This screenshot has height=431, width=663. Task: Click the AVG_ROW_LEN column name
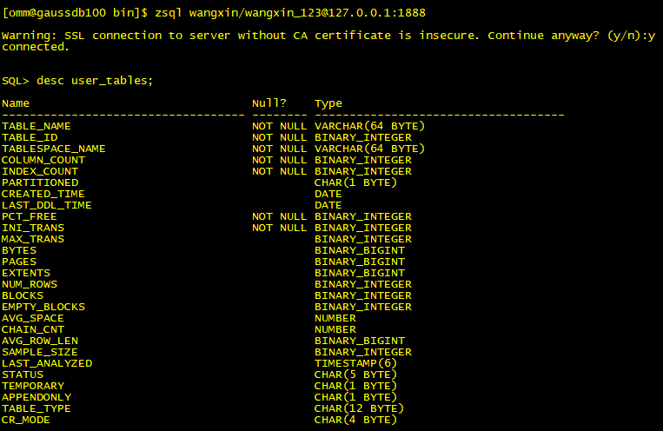click(x=40, y=341)
